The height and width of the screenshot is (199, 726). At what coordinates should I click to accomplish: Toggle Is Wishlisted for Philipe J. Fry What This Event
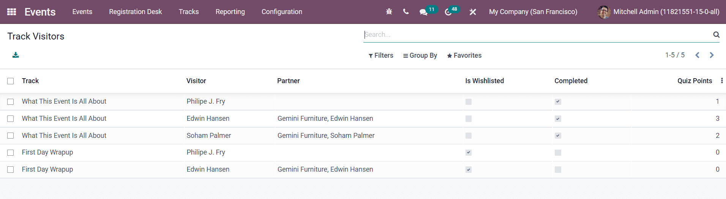tap(469, 102)
